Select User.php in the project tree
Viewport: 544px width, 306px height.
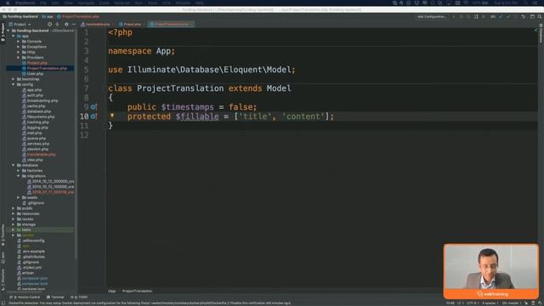pos(35,74)
